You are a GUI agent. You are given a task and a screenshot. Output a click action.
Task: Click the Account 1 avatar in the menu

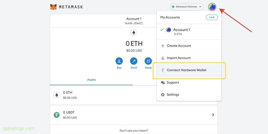point(169,30)
